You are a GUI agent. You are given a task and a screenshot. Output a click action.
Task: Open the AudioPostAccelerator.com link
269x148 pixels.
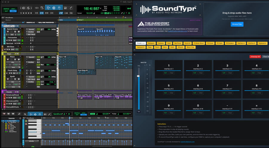coord(177,31)
